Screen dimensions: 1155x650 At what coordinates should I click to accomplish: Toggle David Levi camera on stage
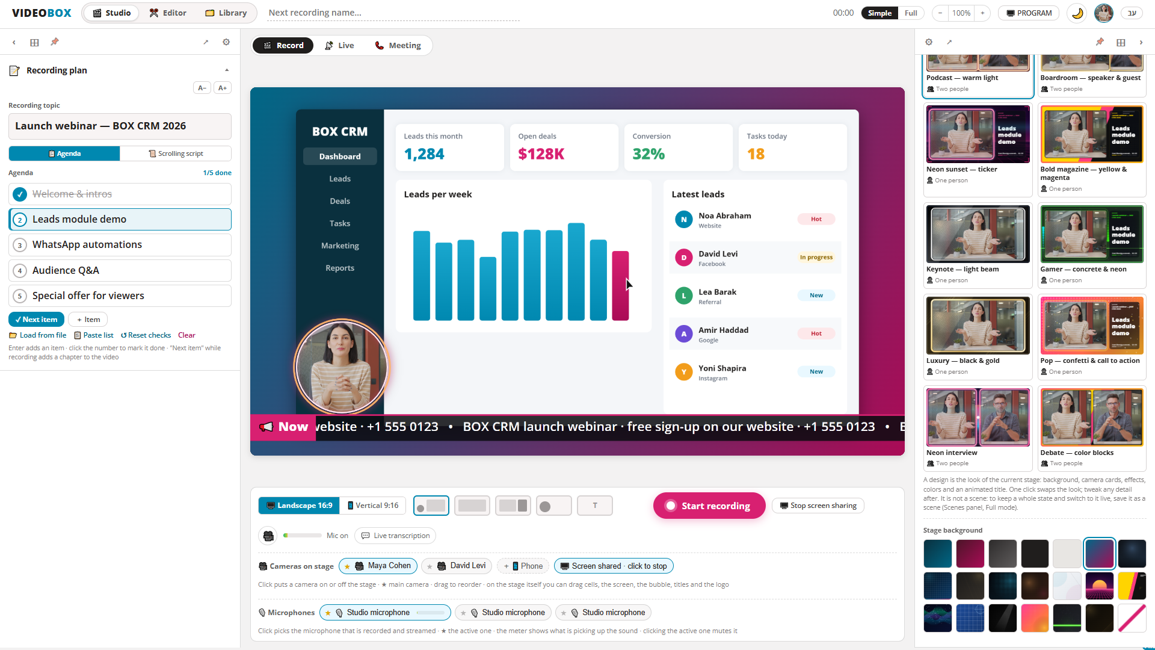tap(457, 566)
